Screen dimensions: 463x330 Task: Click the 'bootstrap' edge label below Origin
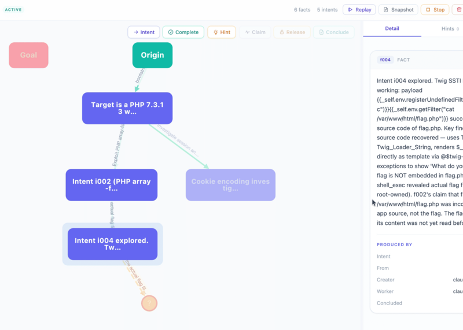(x=141, y=76)
